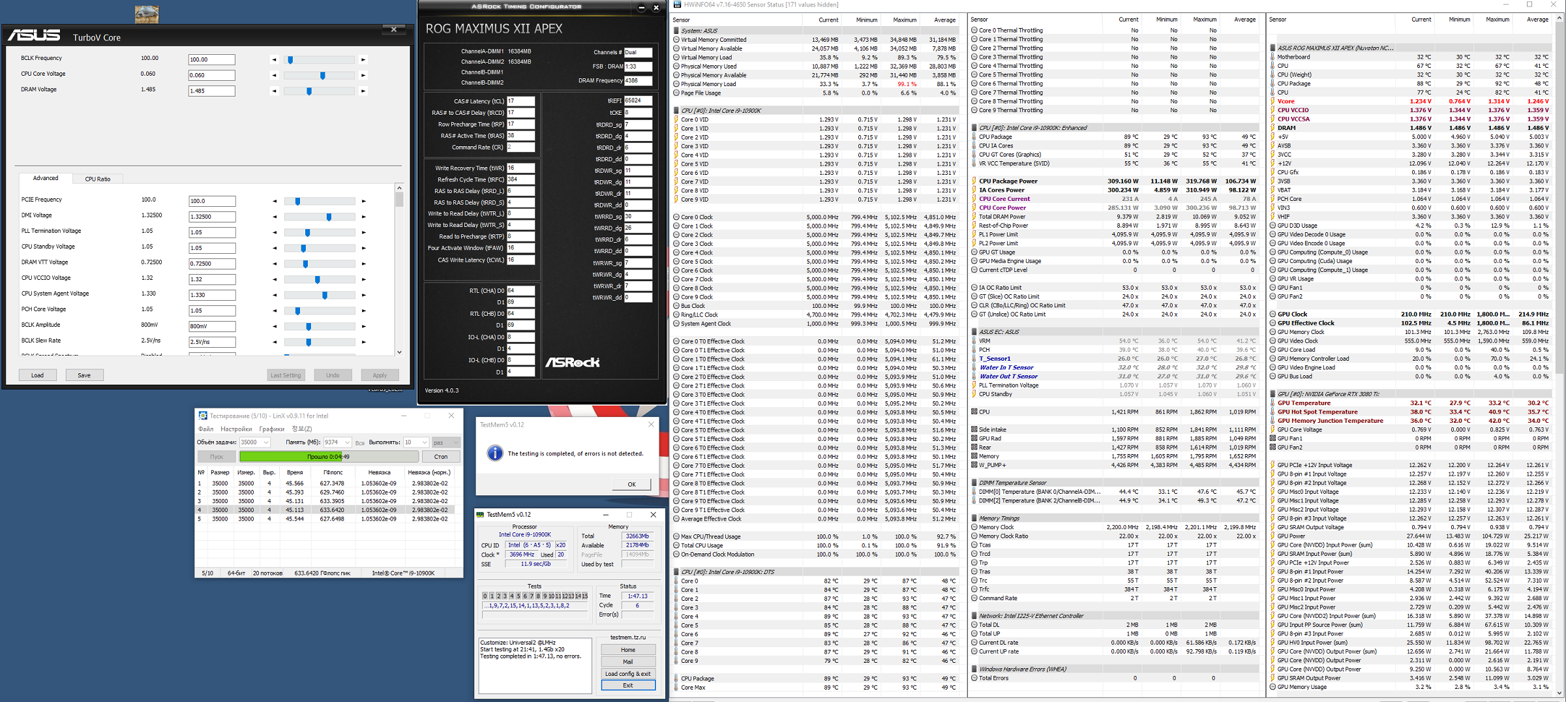Viewport: 1566px width, 702px height.
Task: Select the Water In T Sensor row
Action: click(x=1115, y=367)
